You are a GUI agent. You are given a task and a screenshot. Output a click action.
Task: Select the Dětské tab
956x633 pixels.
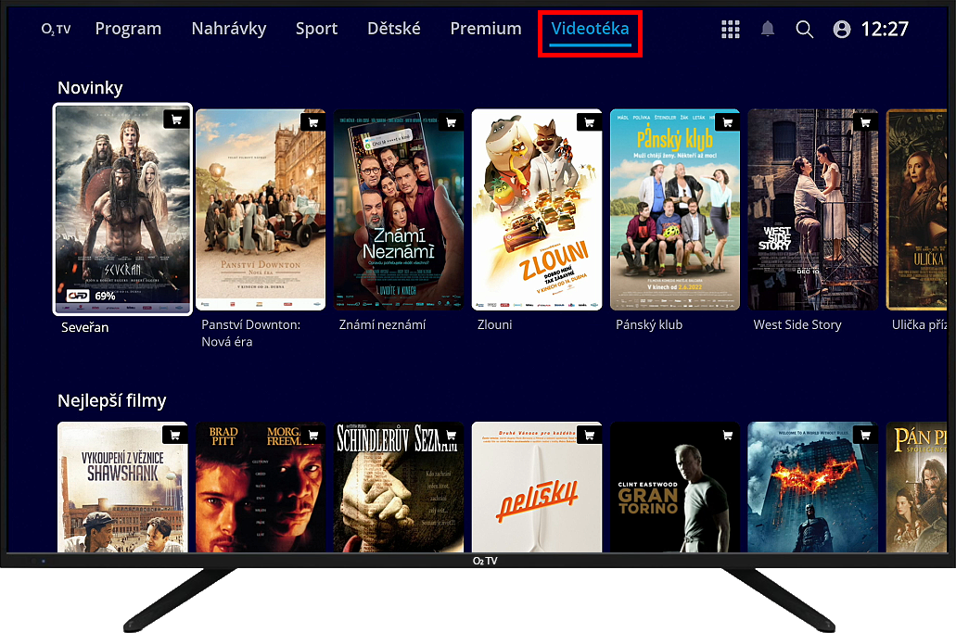point(394,29)
